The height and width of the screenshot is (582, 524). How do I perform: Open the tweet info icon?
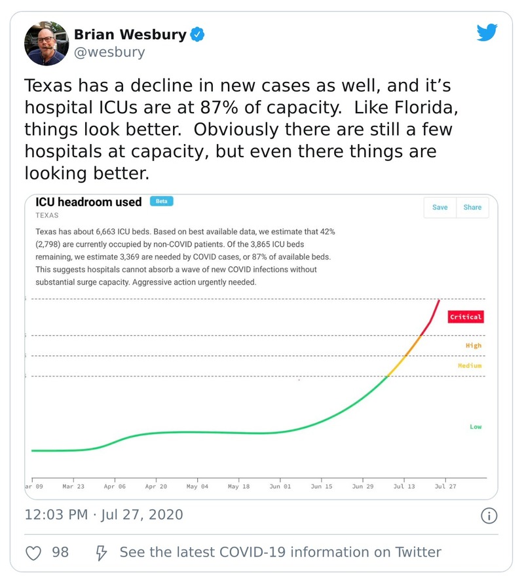point(489,515)
